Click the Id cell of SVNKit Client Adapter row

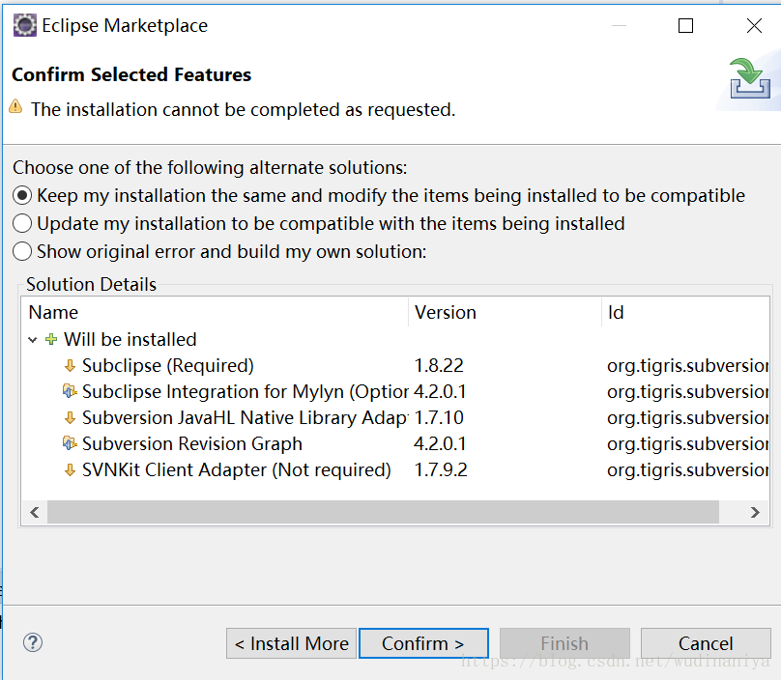pos(687,470)
